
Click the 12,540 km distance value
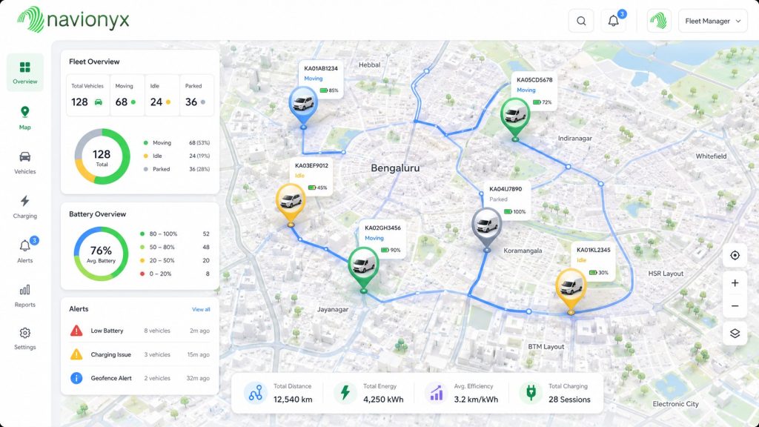coord(293,400)
